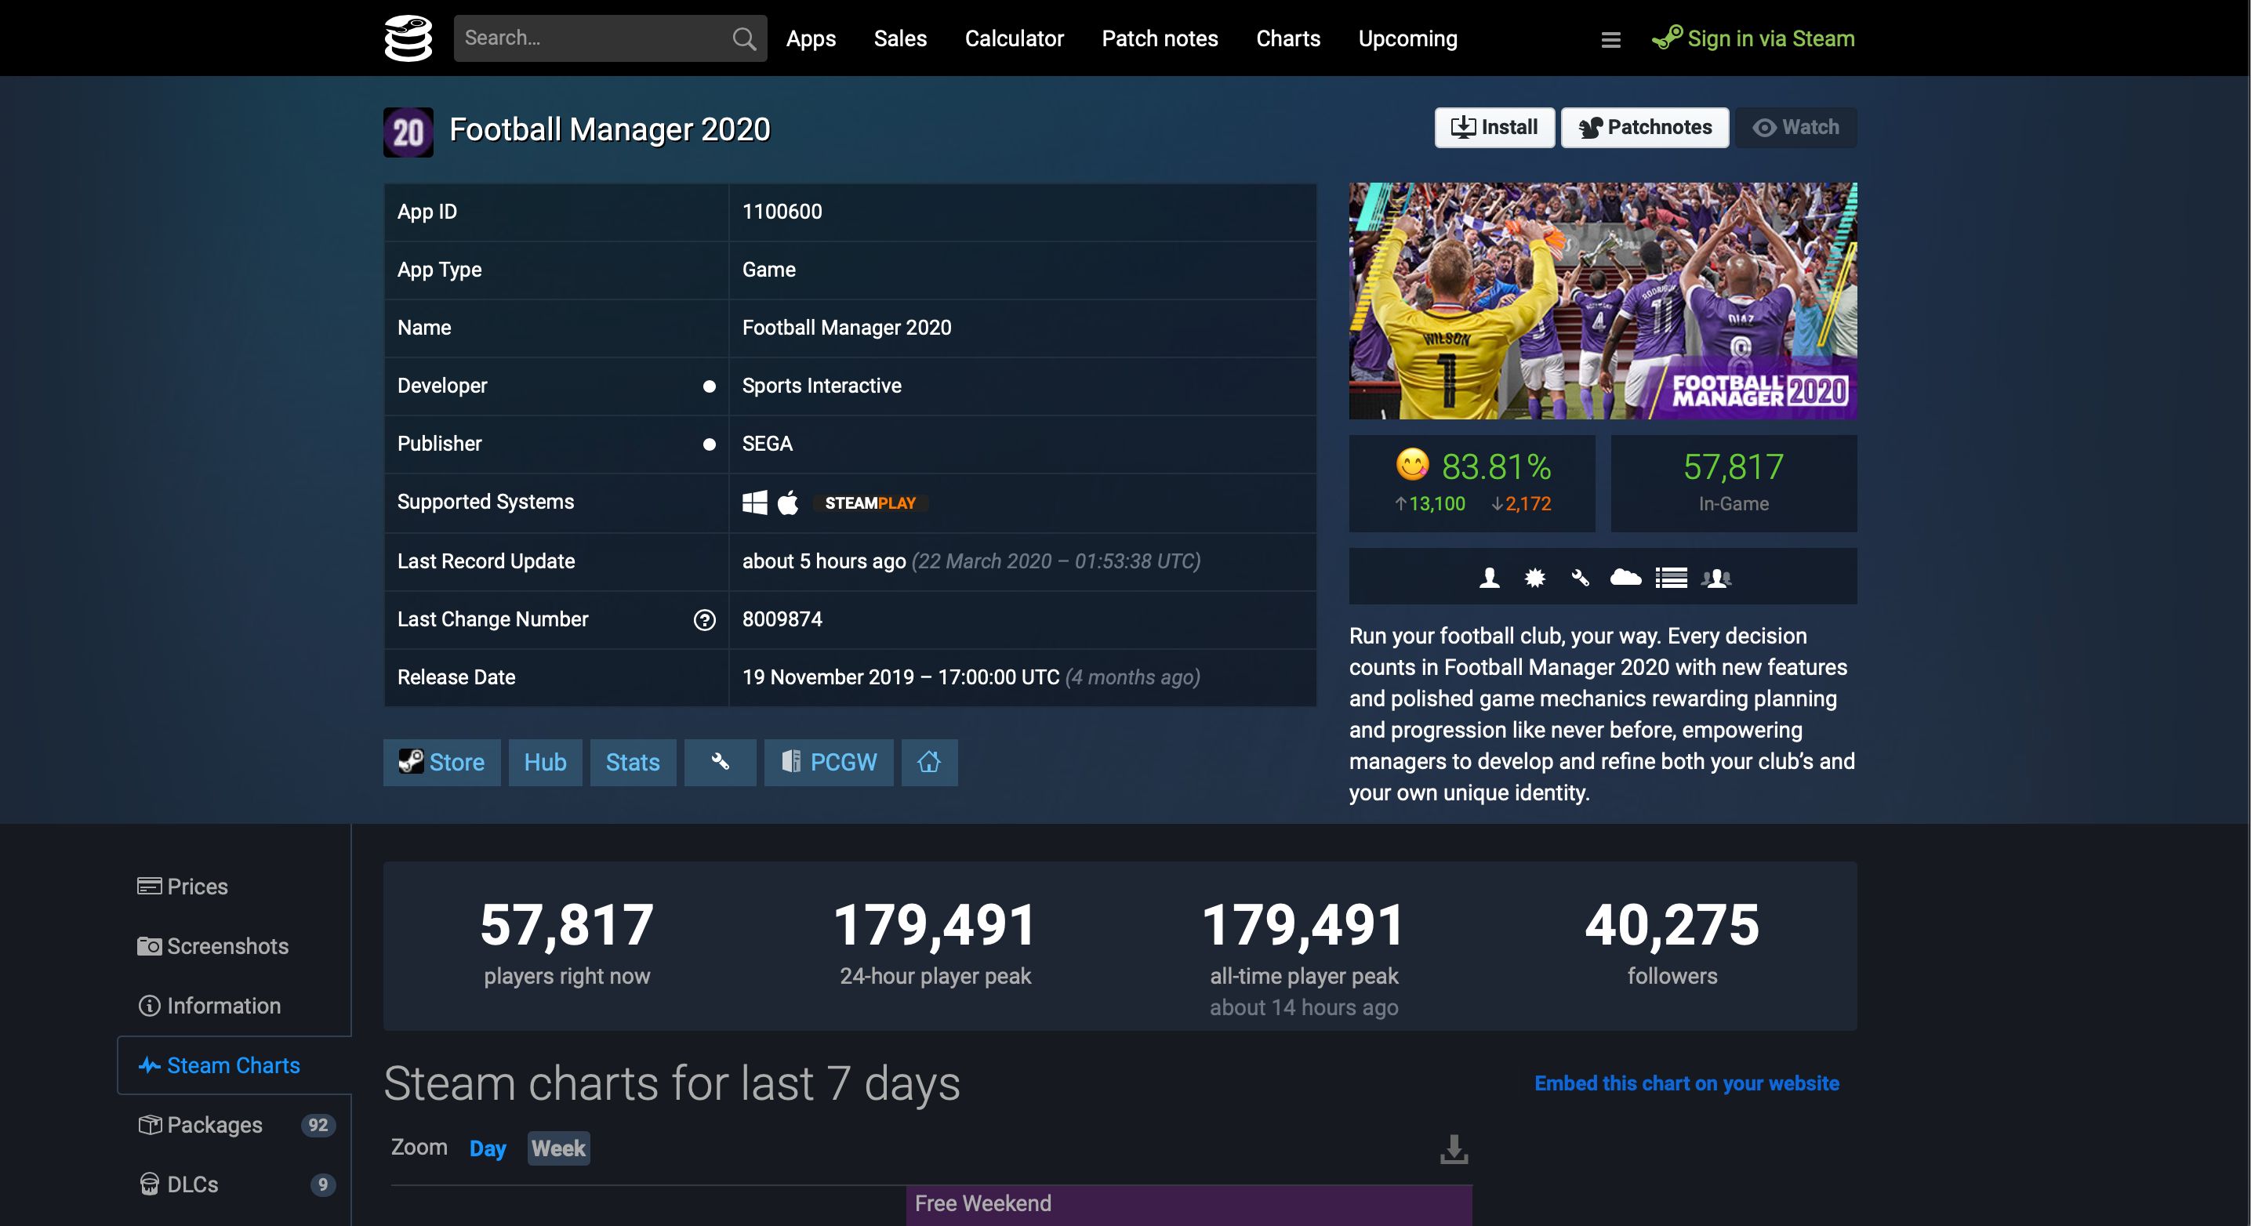Toggle the Watch button
Screen dimensions: 2251x1226
click(1795, 128)
